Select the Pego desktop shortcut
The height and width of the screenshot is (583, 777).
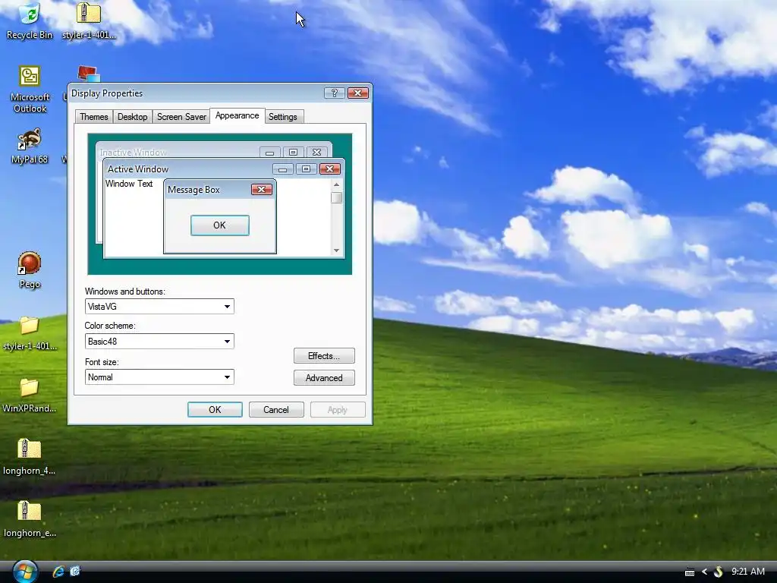30,270
